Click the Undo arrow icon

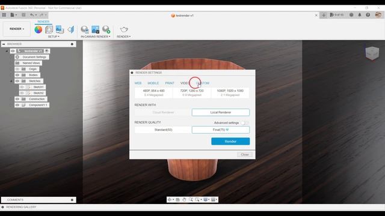click(x=32, y=15)
